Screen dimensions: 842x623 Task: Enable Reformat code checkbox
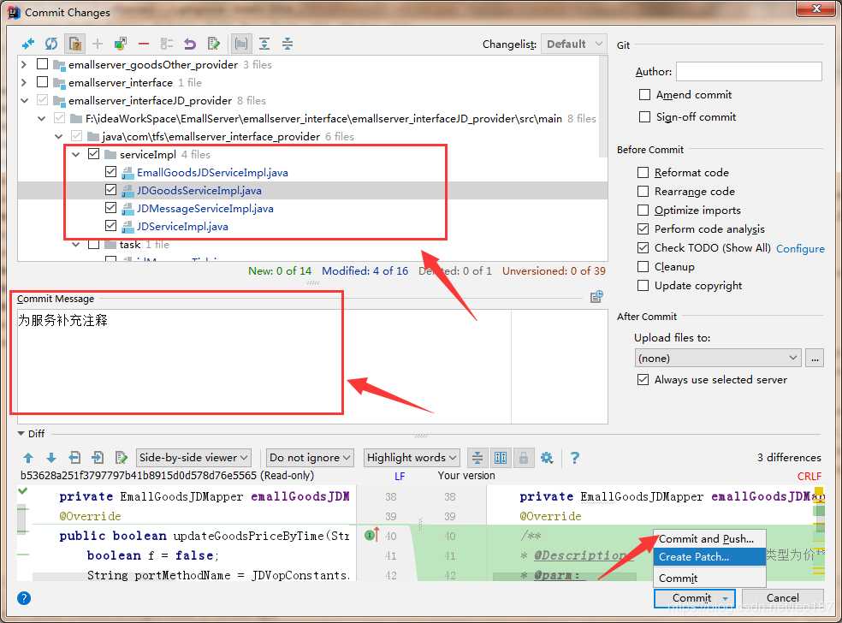(643, 172)
